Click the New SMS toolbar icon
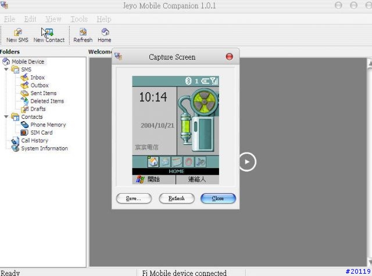372x276 pixels. coord(18,32)
